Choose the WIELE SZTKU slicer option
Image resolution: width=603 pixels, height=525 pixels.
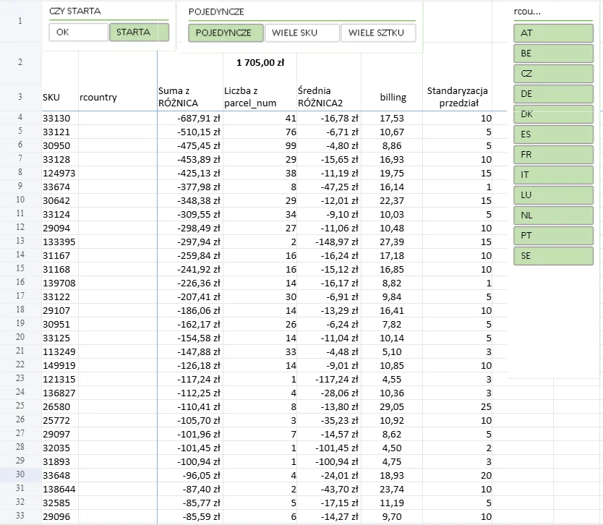[377, 33]
